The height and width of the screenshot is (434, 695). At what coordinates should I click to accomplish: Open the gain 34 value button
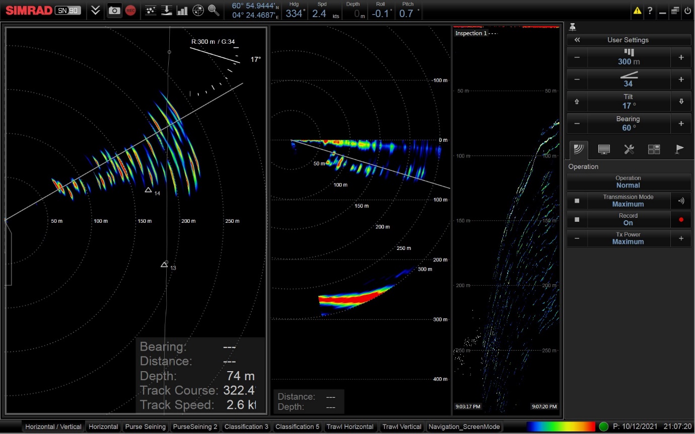click(629, 79)
